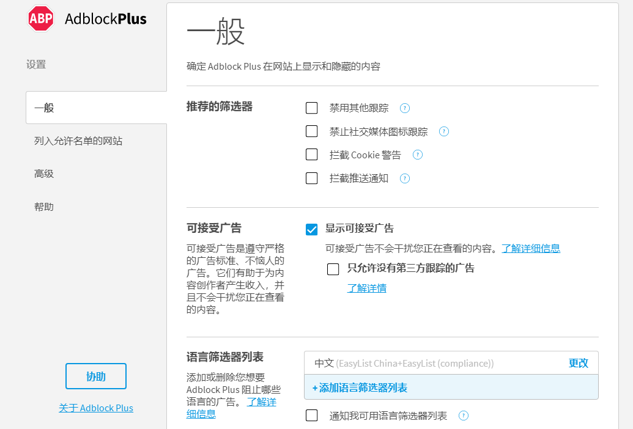View help for 拦截 Cookie 警告 option
Screen dimensions: 633x429
click(x=417, y=155)
